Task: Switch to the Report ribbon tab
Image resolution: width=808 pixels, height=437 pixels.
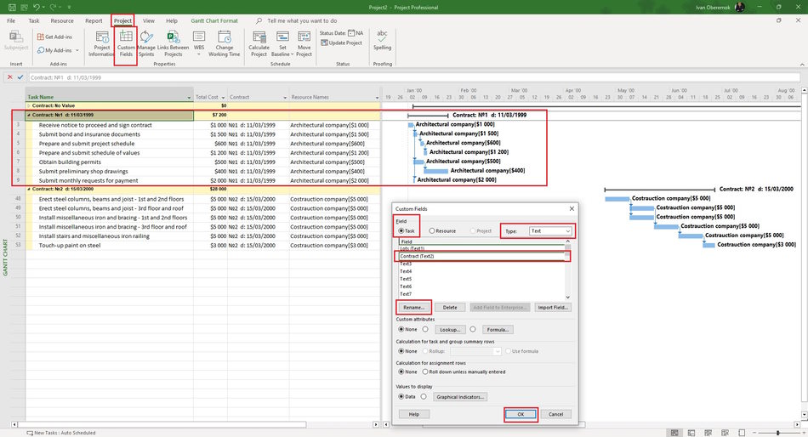Action: pyautogui.click(x=94, y=21)
